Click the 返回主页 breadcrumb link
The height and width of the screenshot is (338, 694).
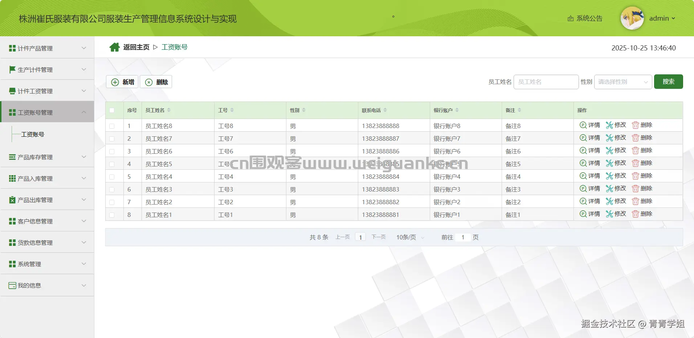pyautogui.click(x=136, y=47)
